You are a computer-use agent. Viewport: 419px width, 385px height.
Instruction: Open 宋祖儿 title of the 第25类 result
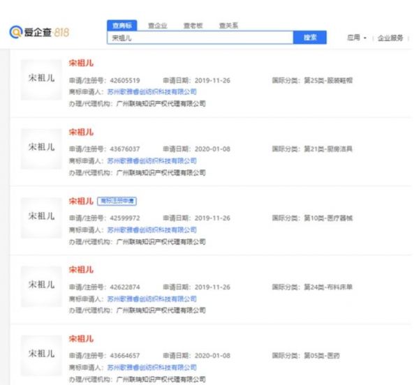tap(81, 63)
